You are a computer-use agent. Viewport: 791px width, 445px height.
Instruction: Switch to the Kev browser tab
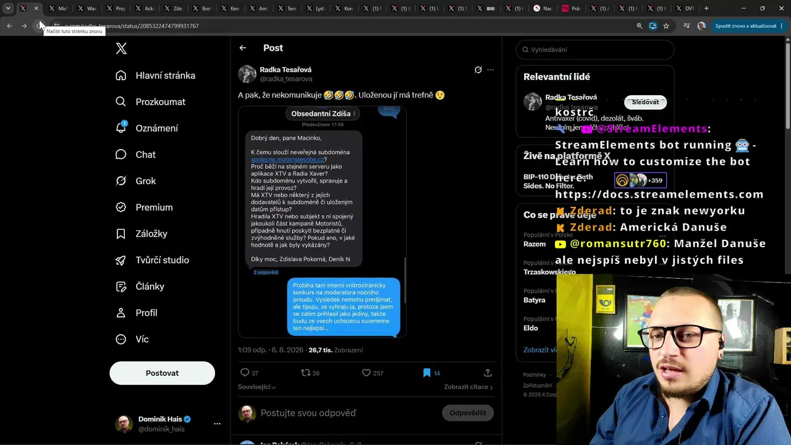230,9
